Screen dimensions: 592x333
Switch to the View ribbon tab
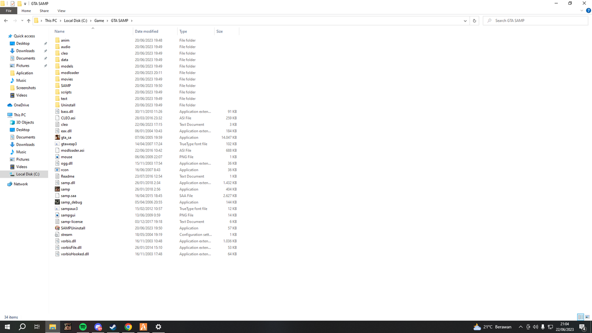point(62,11)
